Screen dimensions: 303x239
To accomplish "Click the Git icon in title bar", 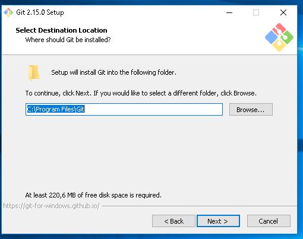I will click(x=8, y=12).
